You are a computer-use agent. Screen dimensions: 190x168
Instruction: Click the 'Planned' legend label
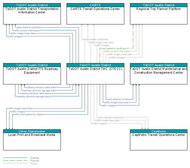(35, 161)
